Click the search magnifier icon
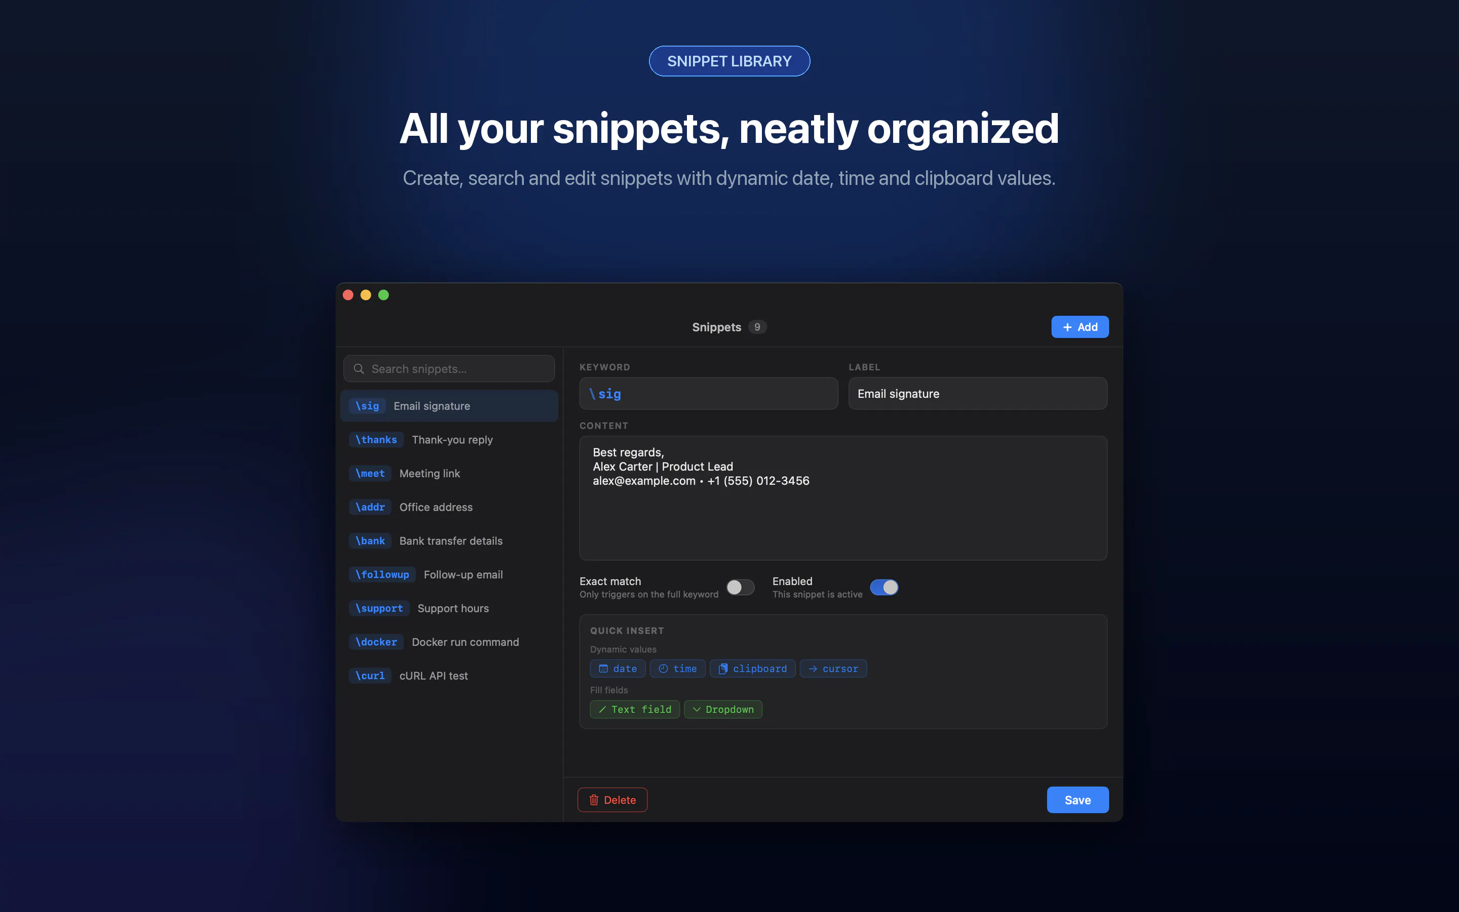Screen dimensions: 1459x912 359,368
